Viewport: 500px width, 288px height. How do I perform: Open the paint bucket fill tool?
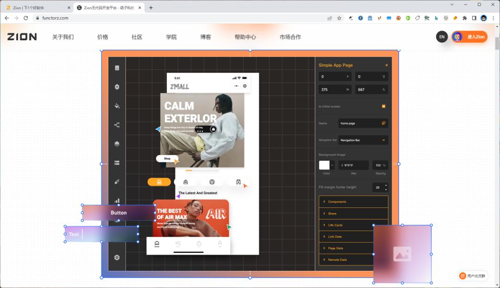pos(117,106)
